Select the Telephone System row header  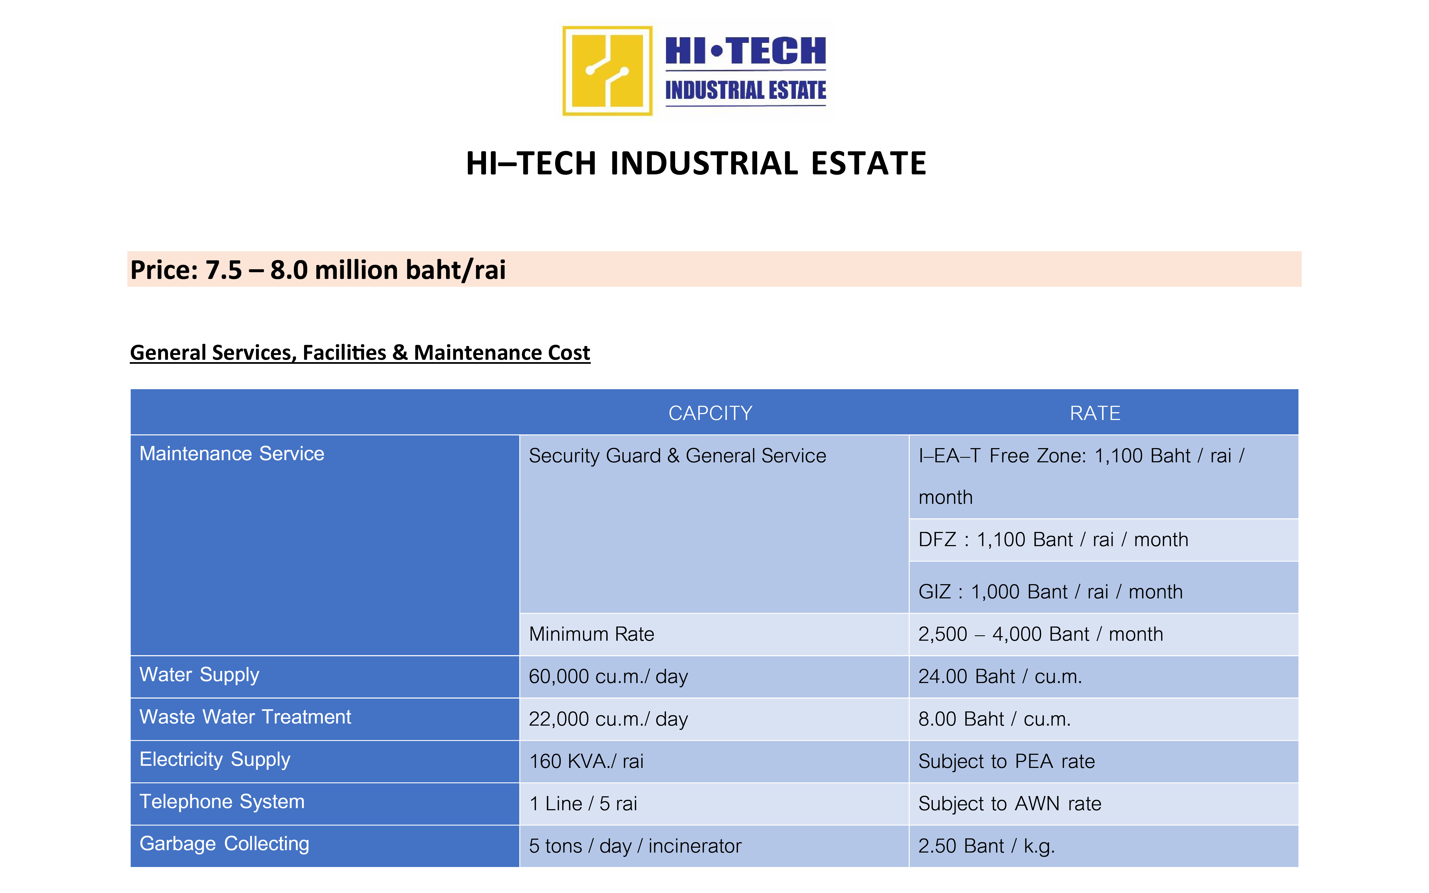(x=222, y=801)
